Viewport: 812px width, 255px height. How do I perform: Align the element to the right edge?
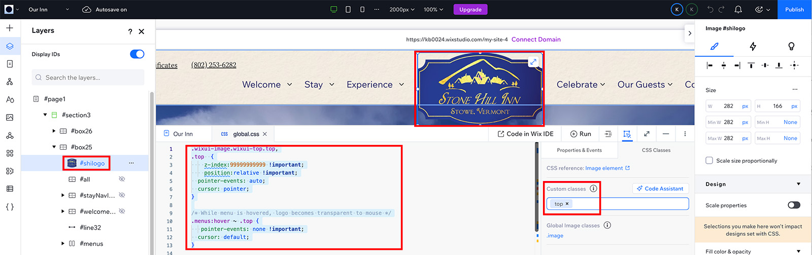coord(737,65)
